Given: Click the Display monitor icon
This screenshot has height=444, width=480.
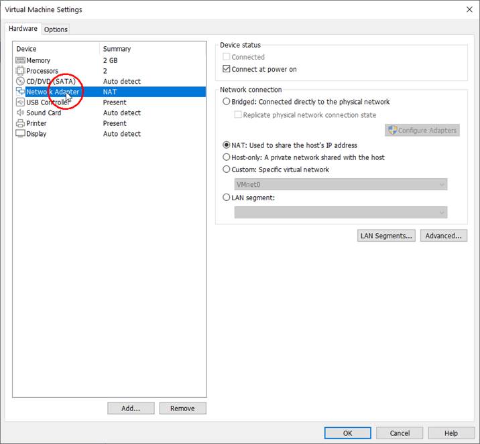Looking at the screenshot, I should tap(20, 134).
